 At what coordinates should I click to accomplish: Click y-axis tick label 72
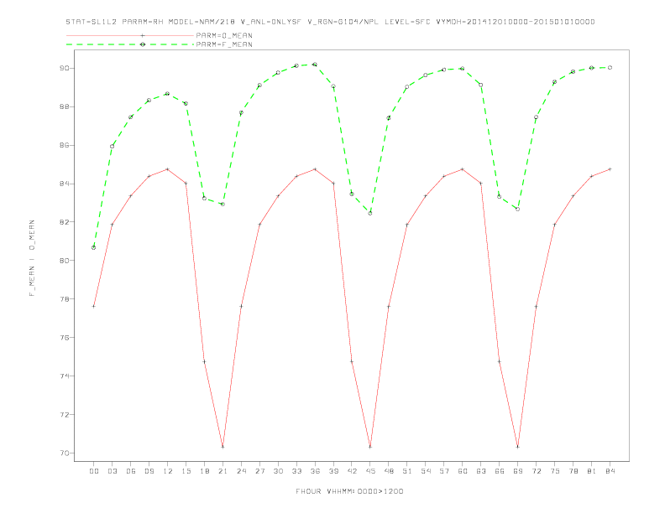click(64, 414)
